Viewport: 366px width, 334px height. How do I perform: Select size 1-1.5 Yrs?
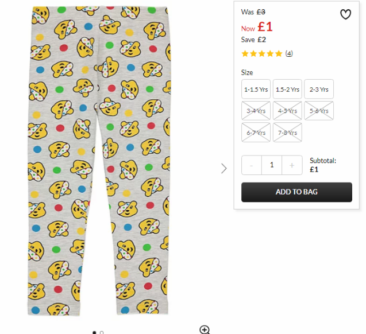256,90
